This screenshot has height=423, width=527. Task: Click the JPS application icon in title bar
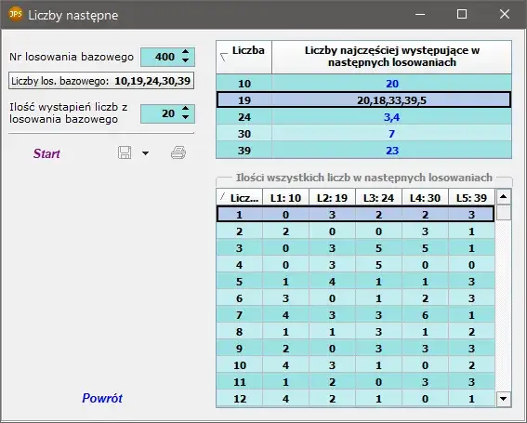coord(15,14)
